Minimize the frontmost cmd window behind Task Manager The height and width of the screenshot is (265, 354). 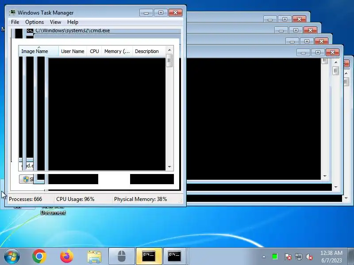[303, 52]
